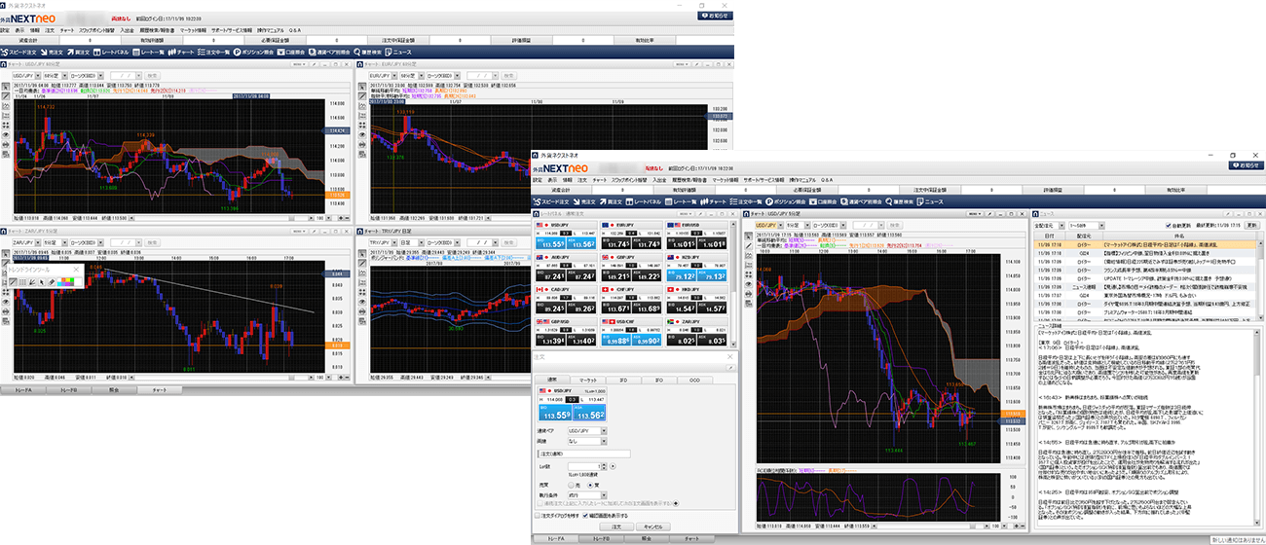Click キャンセル button in order dialog
The image size is (1266, 545).
653,527
